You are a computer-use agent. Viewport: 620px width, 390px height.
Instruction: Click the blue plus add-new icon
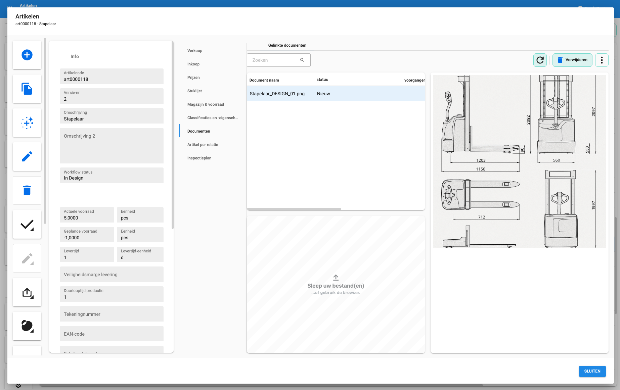point(27,55)
